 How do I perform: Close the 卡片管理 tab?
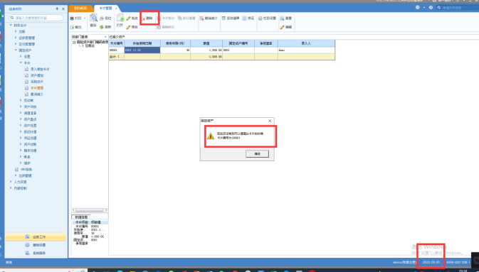click(x=116, y=9)
